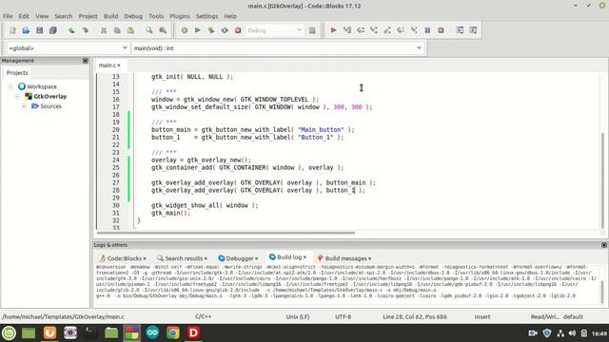The height and width of the screenshot is (342, 609).
Task: Copy the selected text
Action: [x=117, y=30]
